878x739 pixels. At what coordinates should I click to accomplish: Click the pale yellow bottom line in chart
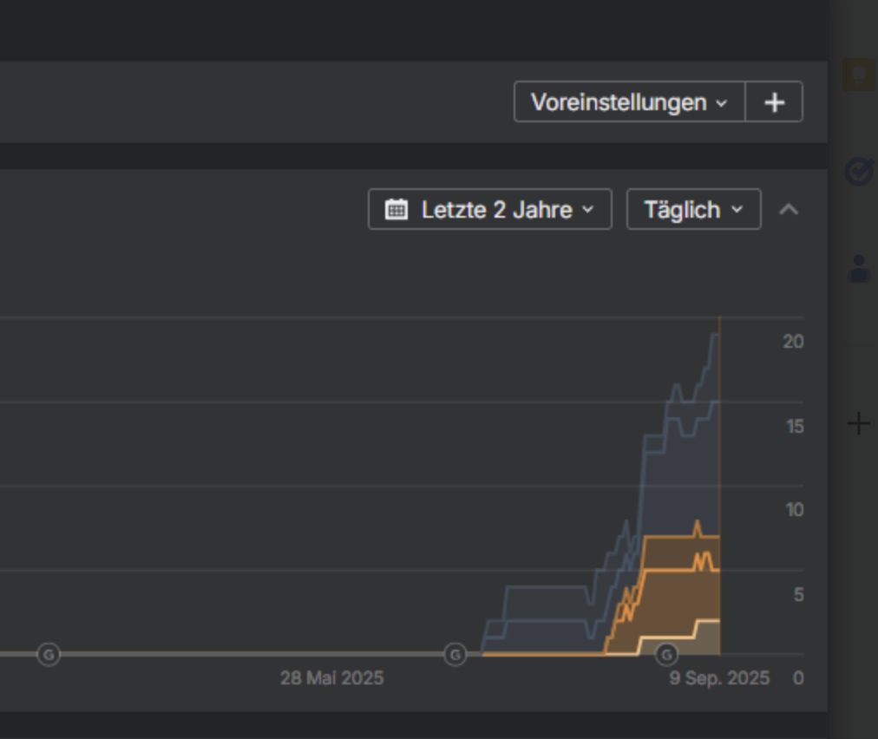click(x=677, y=637)
